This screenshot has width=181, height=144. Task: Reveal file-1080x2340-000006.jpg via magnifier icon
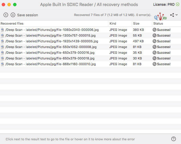pos(154,30)
